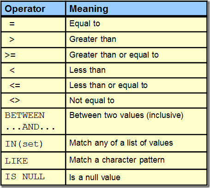
Task: Click 'Not equal to' description
Action: point(92,100)
